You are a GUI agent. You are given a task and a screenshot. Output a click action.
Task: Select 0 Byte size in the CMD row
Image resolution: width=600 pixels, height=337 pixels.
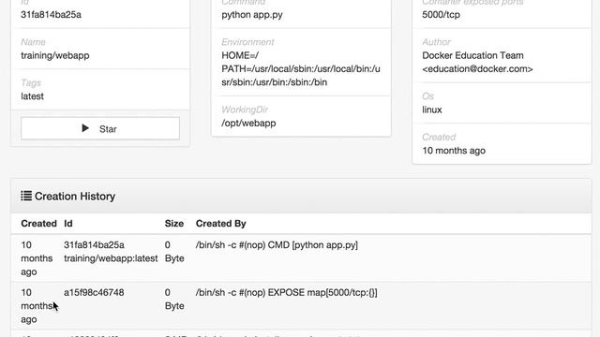pyautogui.click(x=174, y=252)
